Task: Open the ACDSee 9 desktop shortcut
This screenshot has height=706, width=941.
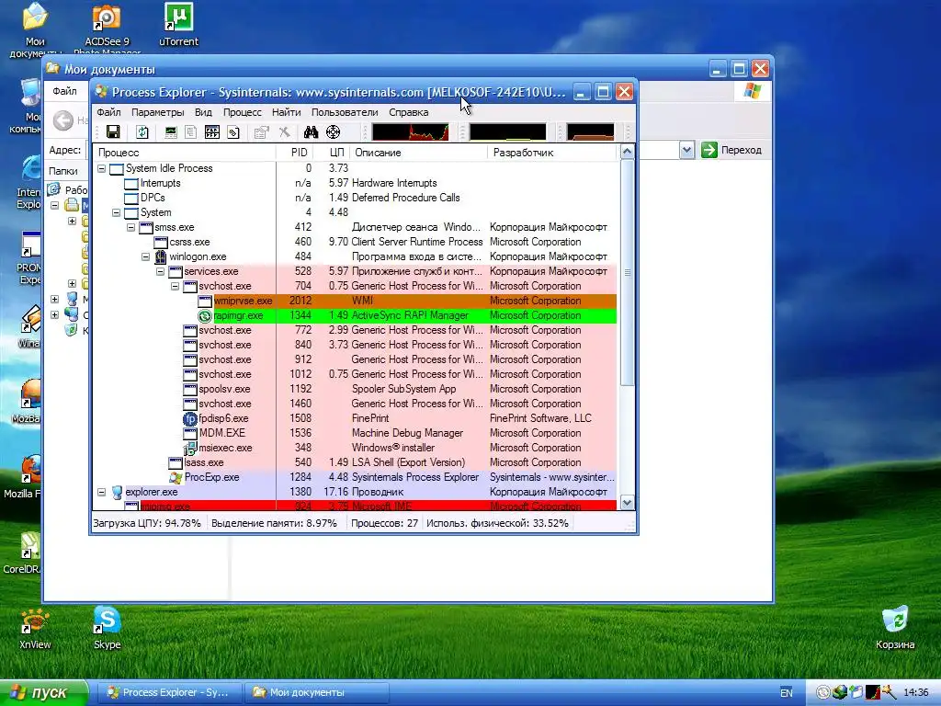Action: click(x=107, y=28)
